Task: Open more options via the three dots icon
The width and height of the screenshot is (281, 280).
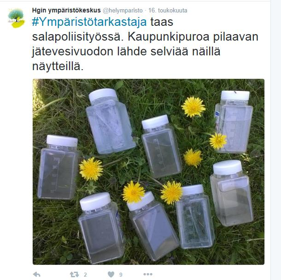Action: (x=148, y=274)
